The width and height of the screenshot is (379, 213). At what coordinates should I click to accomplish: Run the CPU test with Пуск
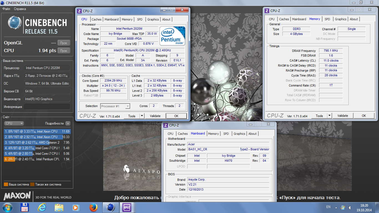(64, 51)
